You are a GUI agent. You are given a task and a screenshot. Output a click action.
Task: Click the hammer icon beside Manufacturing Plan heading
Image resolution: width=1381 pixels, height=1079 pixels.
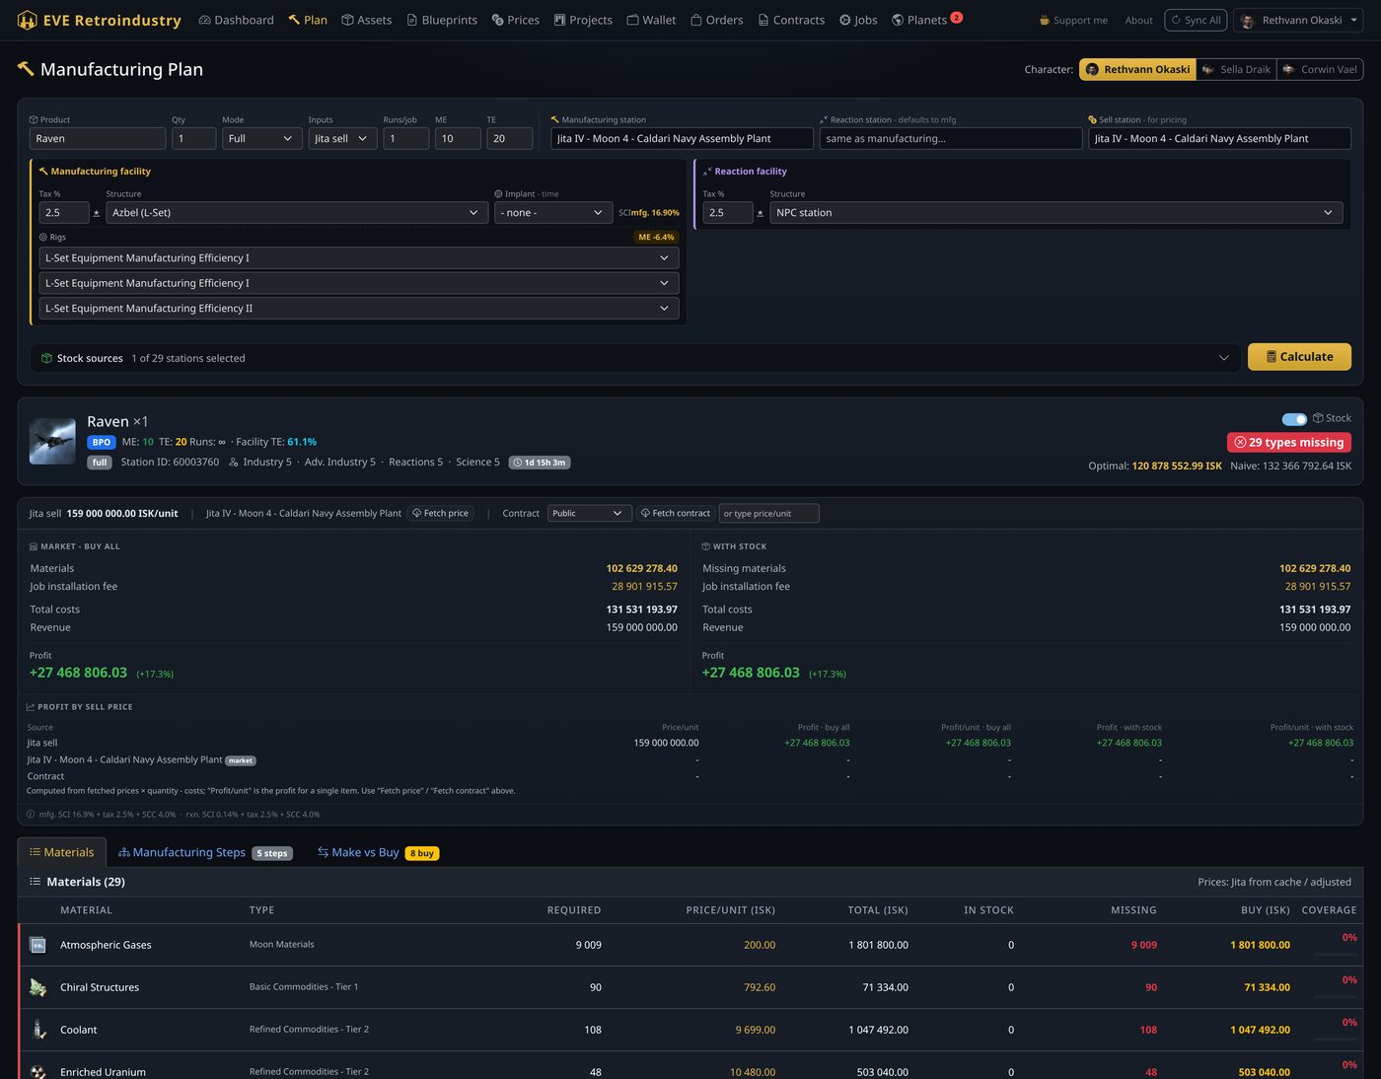(x=26, y=68)
